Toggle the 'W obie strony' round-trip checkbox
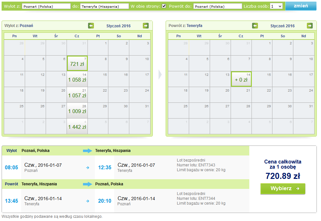Viewport: 321px width, 221px height. tap(164, 6)
